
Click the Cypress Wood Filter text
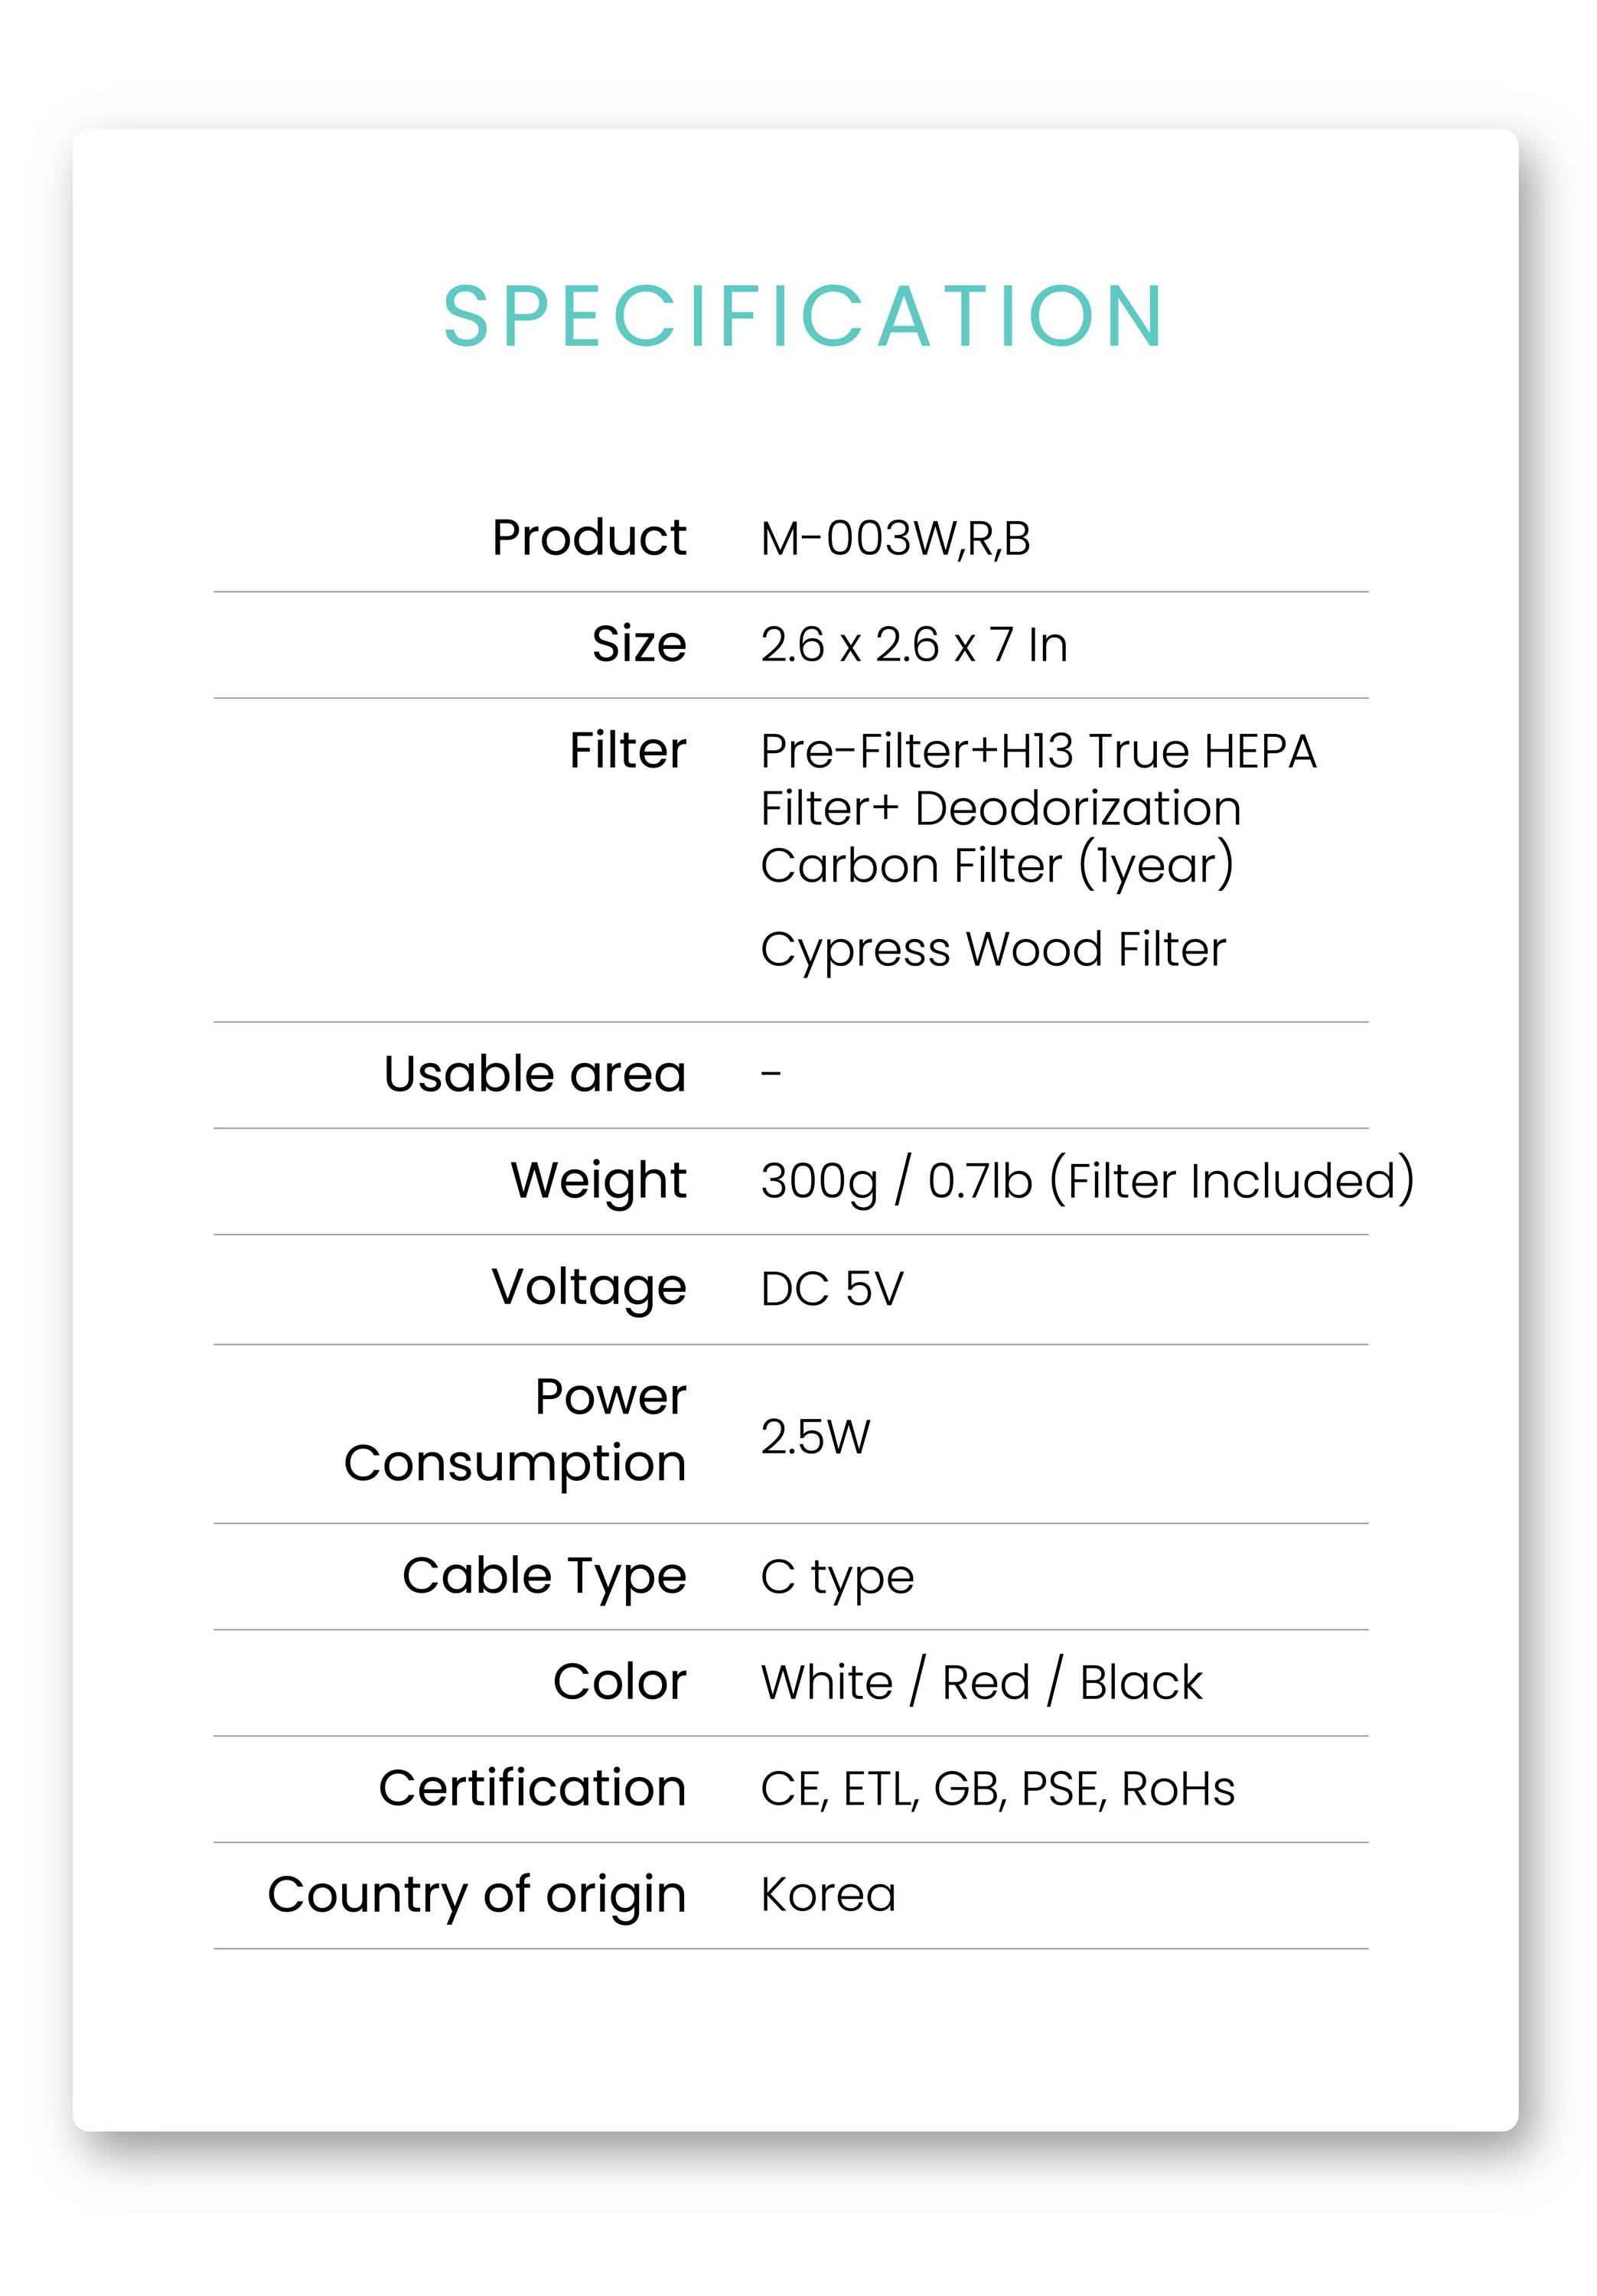point(993,950)
